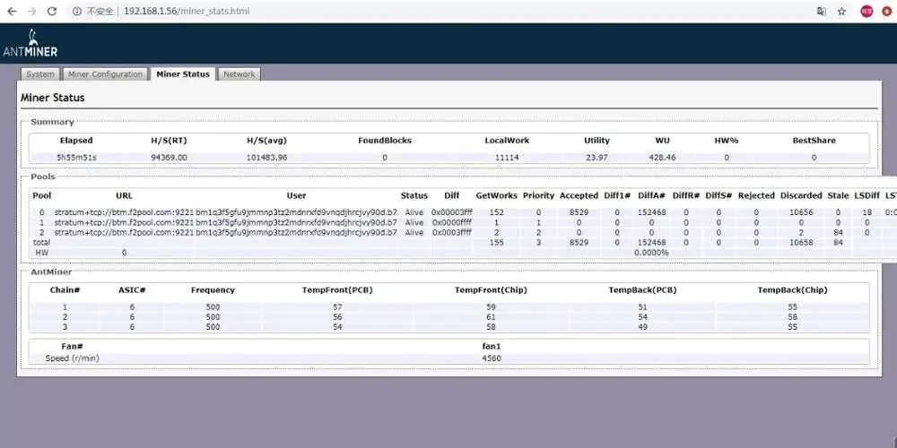The width and height of the screenshot is (897, 448).
Task: Select total Discarded value 10658
Action: pyautogui.click(x=801, y=243)
